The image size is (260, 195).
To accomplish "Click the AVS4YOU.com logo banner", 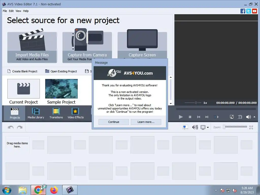I will [x=130, y=73].
